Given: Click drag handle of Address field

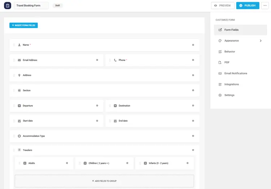Looking at the screenshot, I should click(x=14, y=75).
